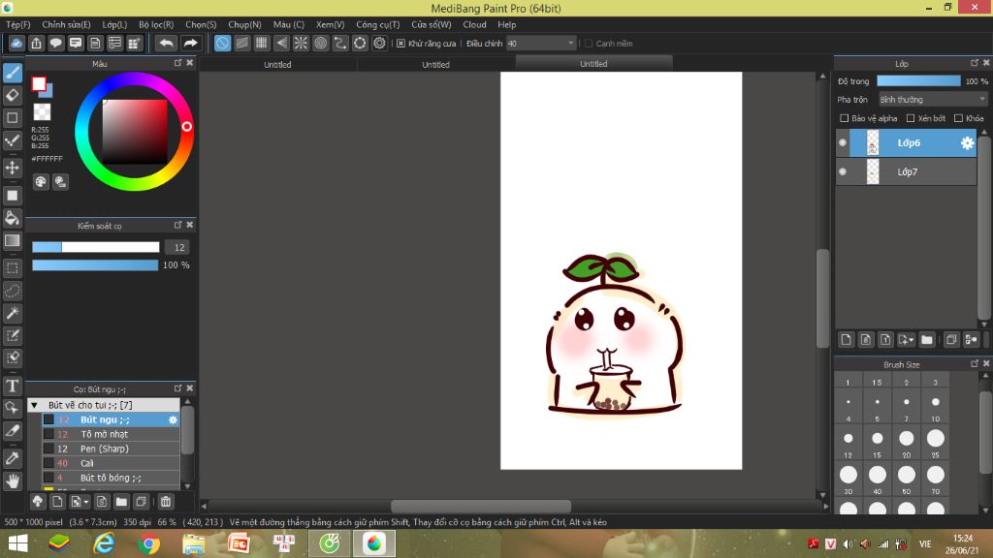Image resolution: width=993 pixels, height=558 pixels.
Task: Enable parallel snap guide
Action: [241, 43]
